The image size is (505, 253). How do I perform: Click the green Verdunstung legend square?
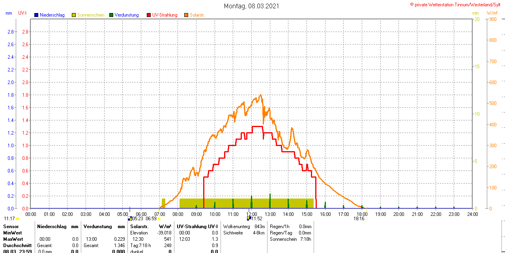point(111,15)
